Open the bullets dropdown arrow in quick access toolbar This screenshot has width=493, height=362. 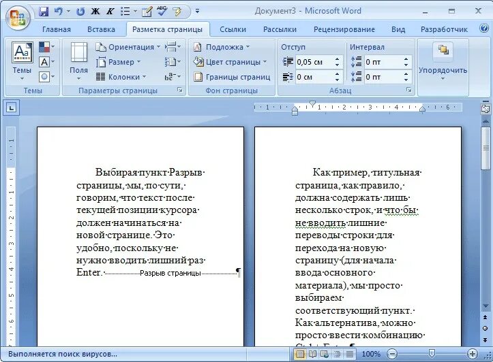pos(135,12)
